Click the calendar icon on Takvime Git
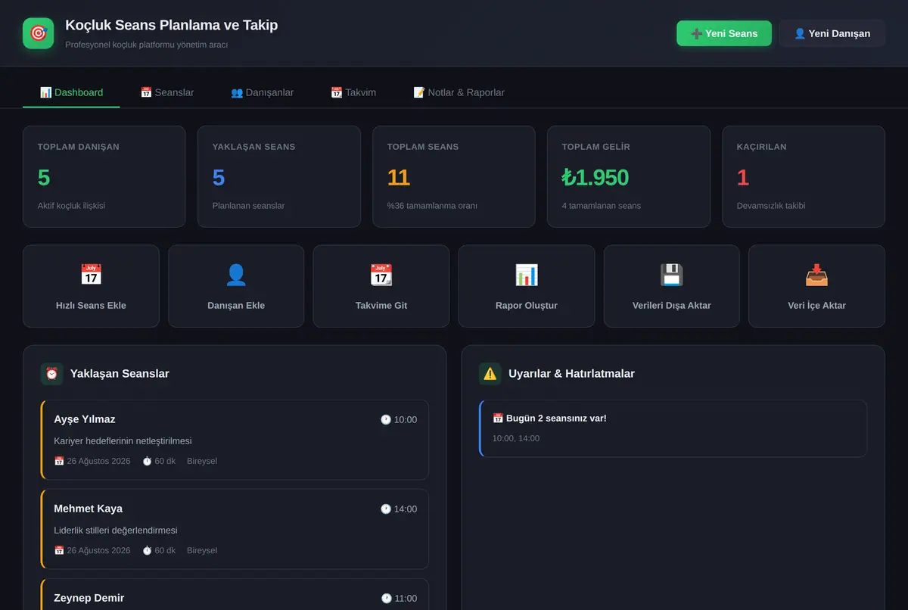 (381, 275)
